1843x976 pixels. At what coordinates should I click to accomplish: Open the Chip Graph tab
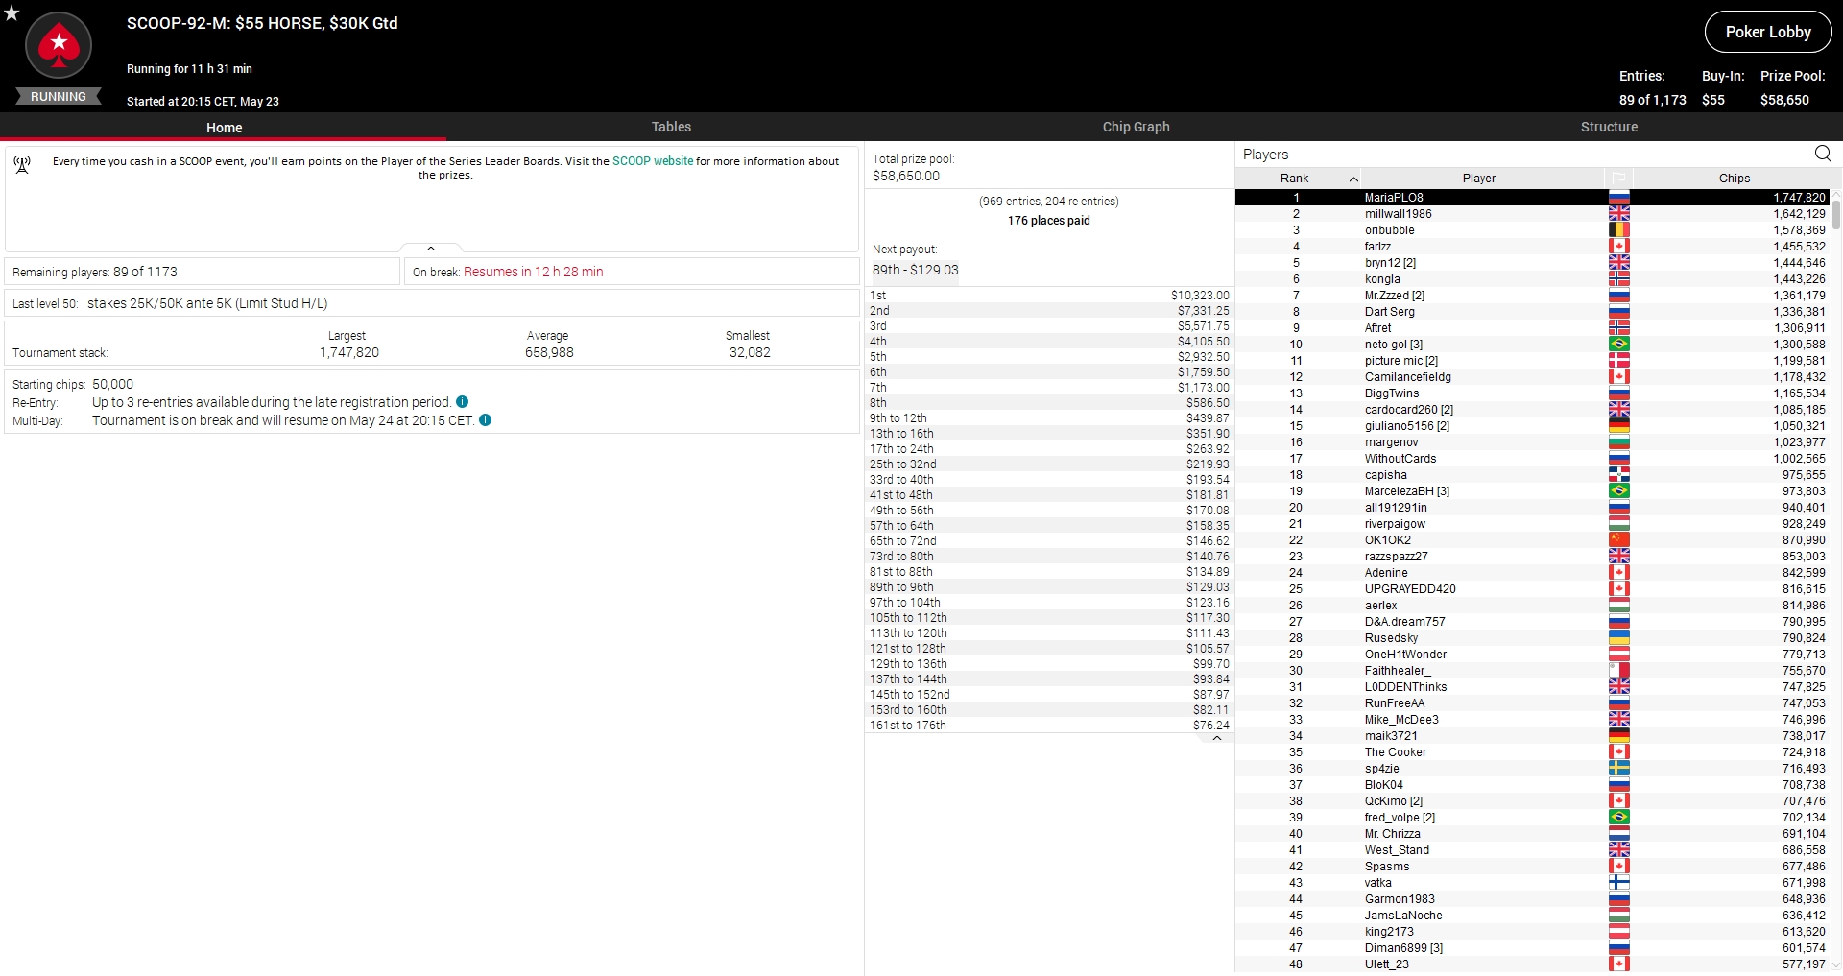tap(1136, 127)
